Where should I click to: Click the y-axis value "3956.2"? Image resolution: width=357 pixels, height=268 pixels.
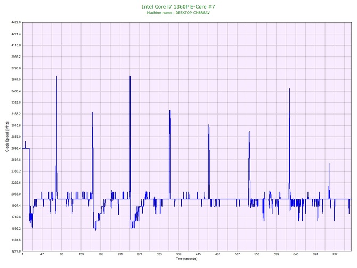16,56
